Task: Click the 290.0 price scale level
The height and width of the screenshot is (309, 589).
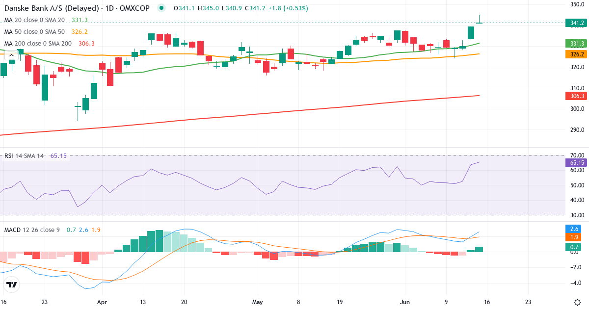Action: click(x=577, y=130)
